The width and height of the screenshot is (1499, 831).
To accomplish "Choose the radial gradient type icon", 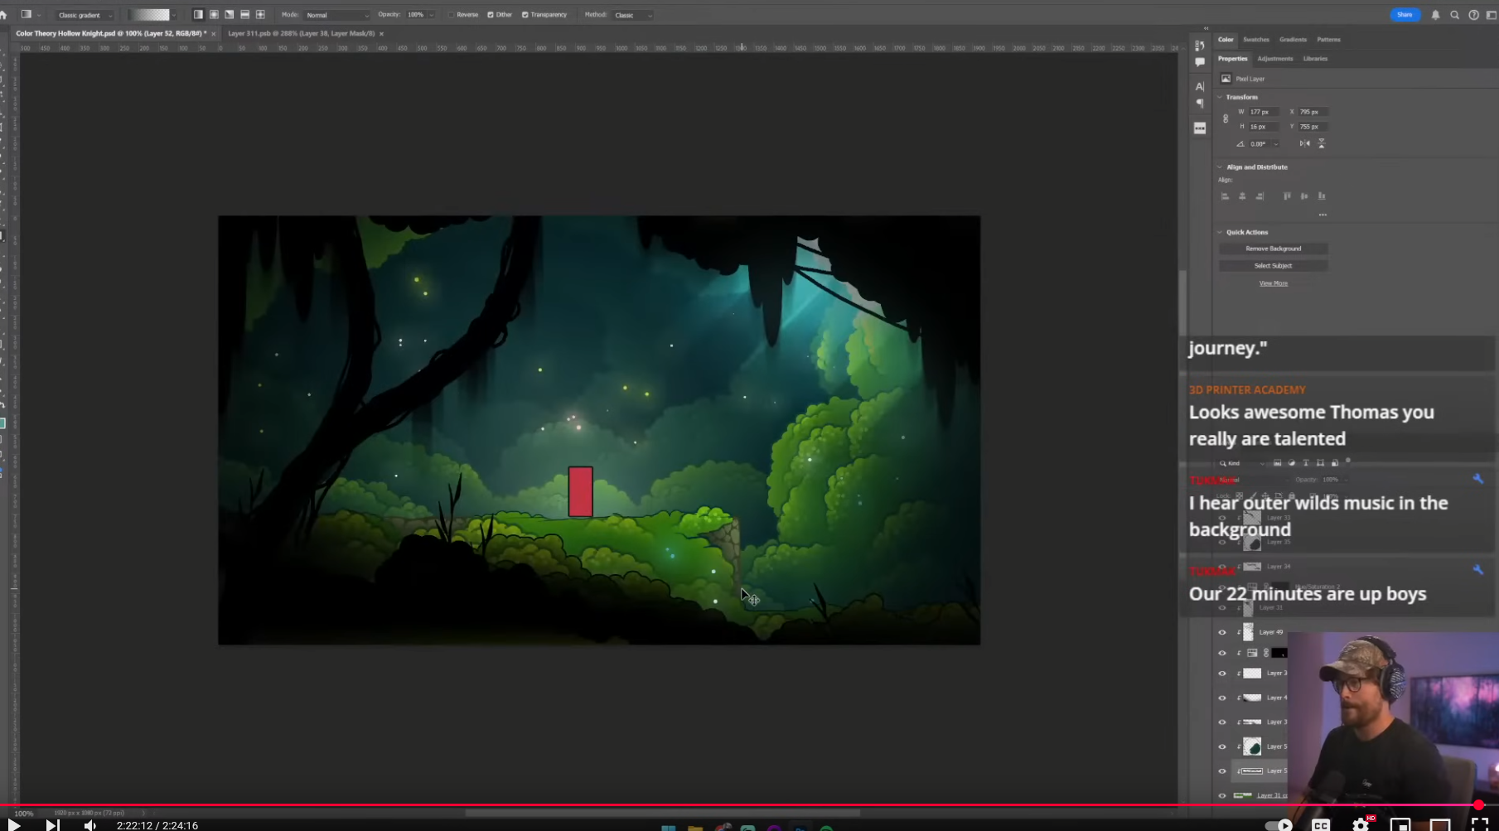I will (214, 15).
